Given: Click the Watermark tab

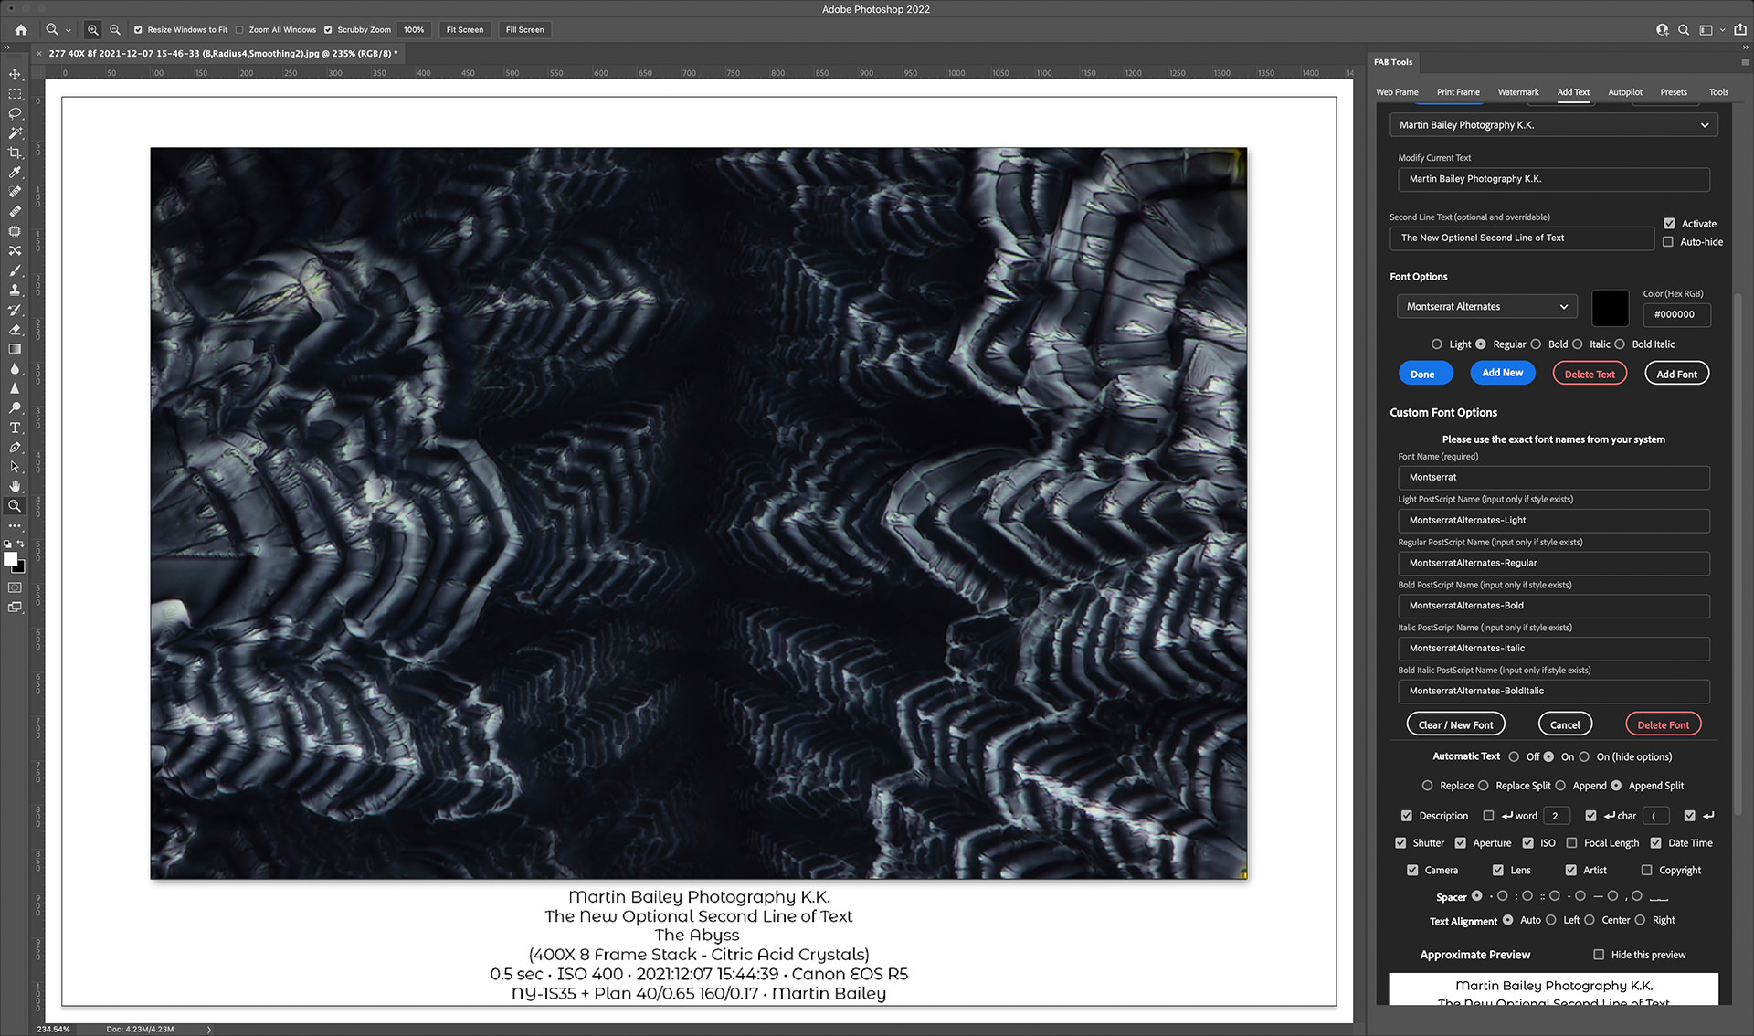Looking at the screenshot, I should (1517, 91).
